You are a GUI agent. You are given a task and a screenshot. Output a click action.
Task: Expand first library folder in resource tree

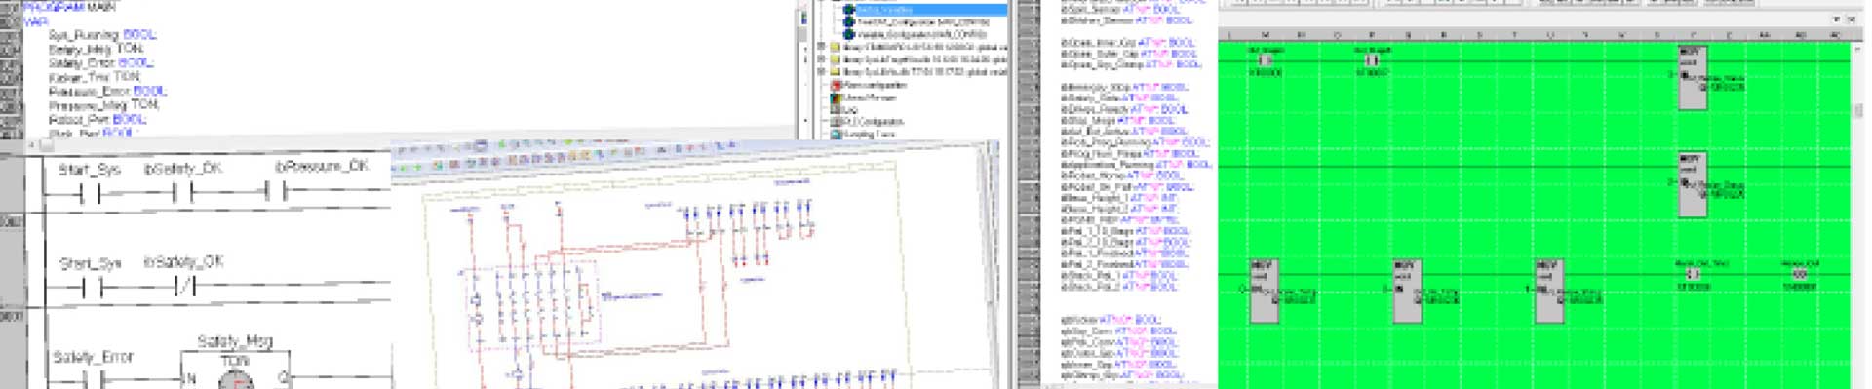pyautogui.click(x=822, y=46)
